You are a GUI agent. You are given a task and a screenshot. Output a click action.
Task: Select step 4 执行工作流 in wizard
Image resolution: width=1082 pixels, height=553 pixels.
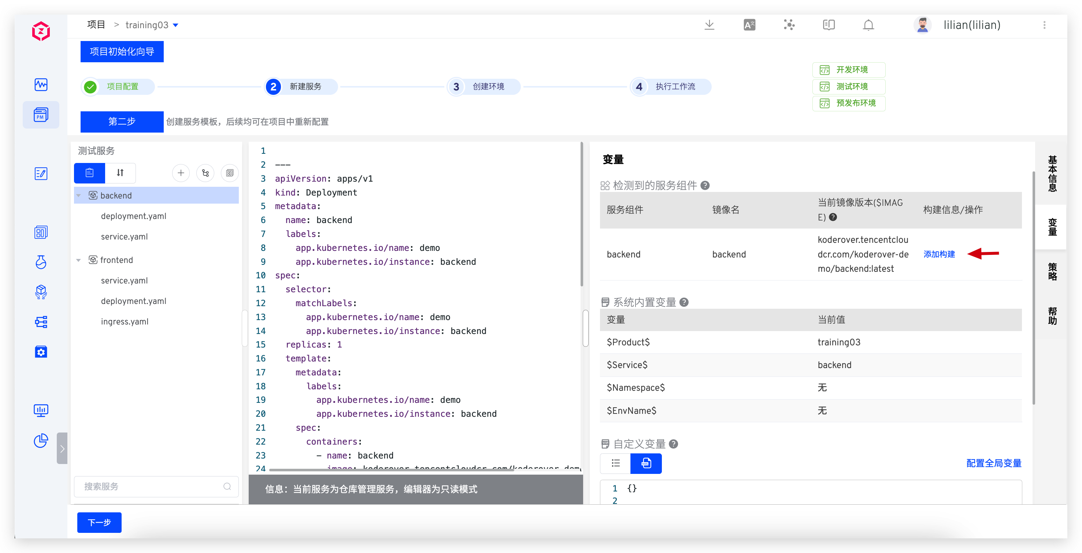[671, 86]
